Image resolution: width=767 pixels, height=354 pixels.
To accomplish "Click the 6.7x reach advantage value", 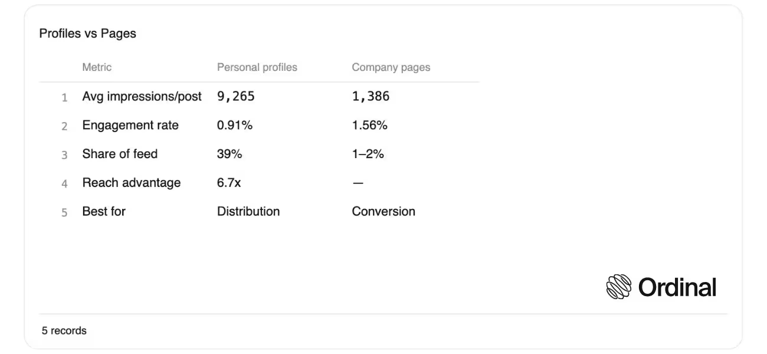I will (x=229, y=183).
